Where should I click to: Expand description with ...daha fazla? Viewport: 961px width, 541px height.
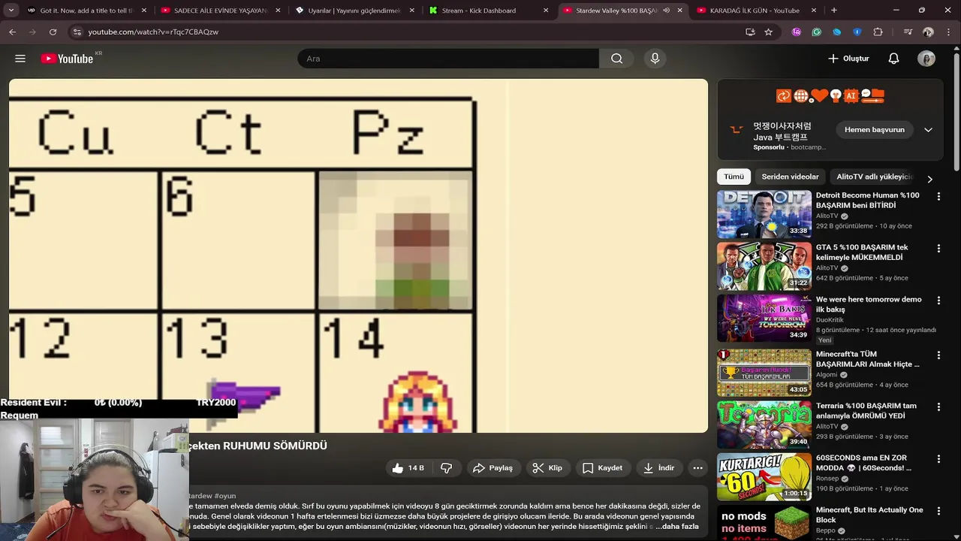coord(676,526)
